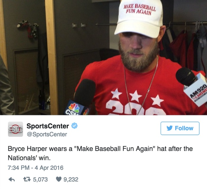Follow the SportsCenter account
Screen dimensions: 207x189
(x=180, y=128)
